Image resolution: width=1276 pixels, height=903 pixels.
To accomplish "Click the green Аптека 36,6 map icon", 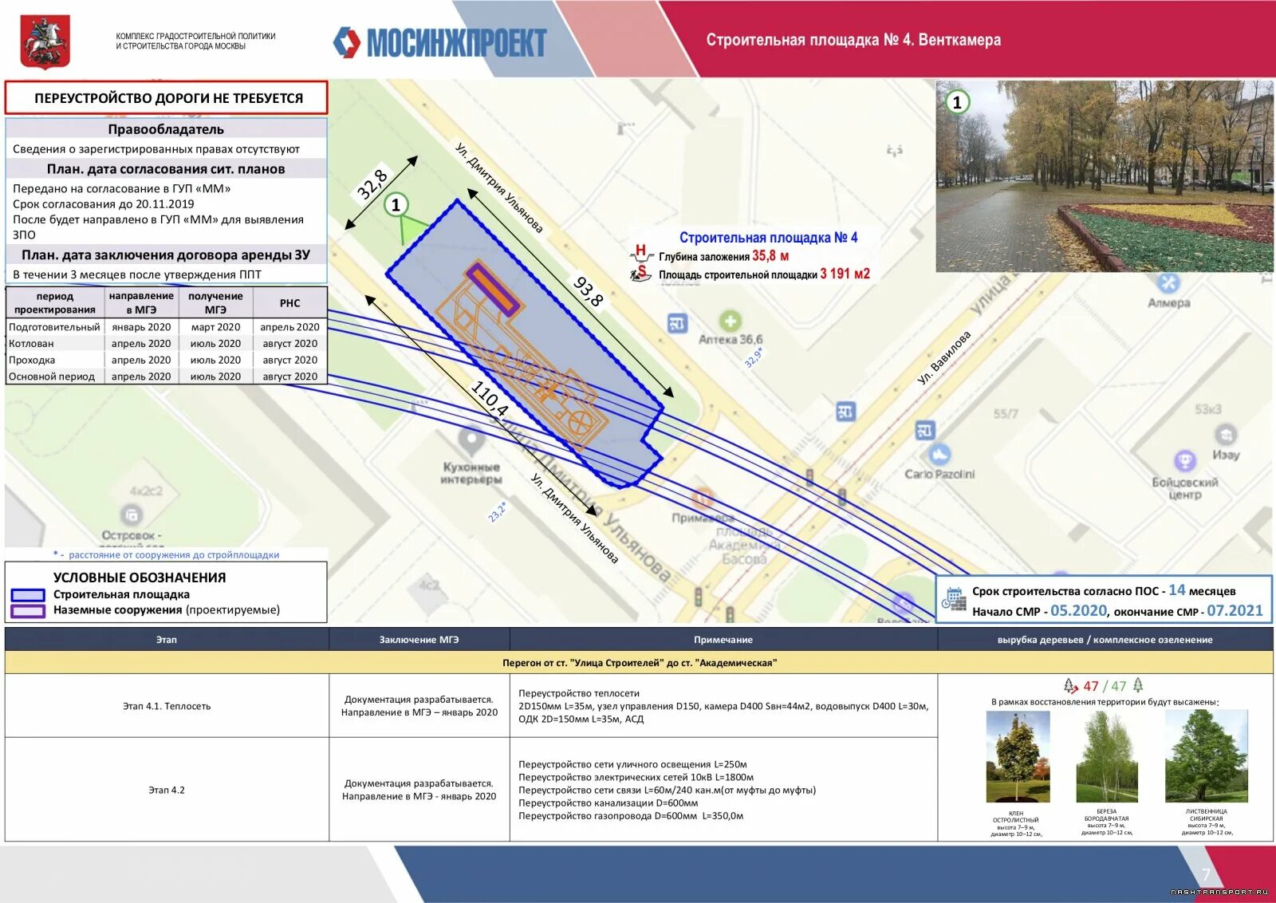I will click(730, 321).
